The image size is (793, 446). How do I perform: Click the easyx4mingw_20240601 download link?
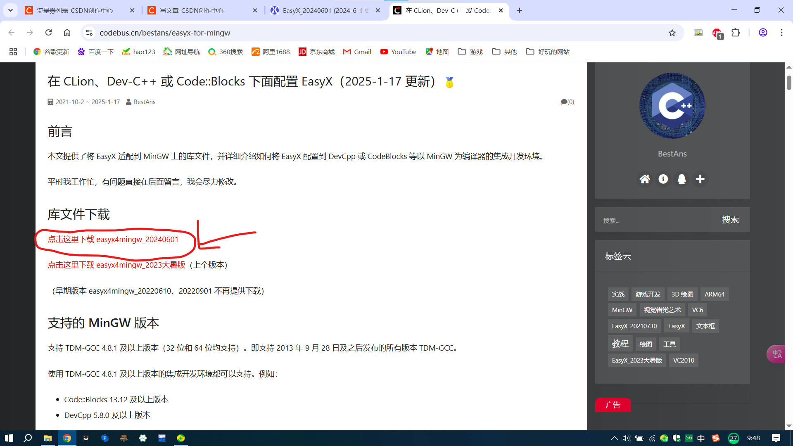tap(113, 239)
